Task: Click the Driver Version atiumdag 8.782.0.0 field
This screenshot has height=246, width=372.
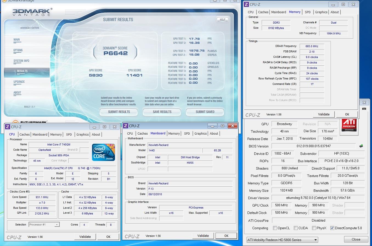Action: (x=318, y=198)
